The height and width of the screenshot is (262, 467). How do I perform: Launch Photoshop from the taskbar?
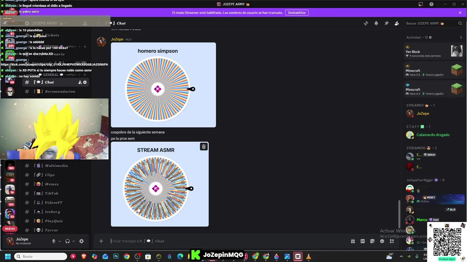pos(116,257)
